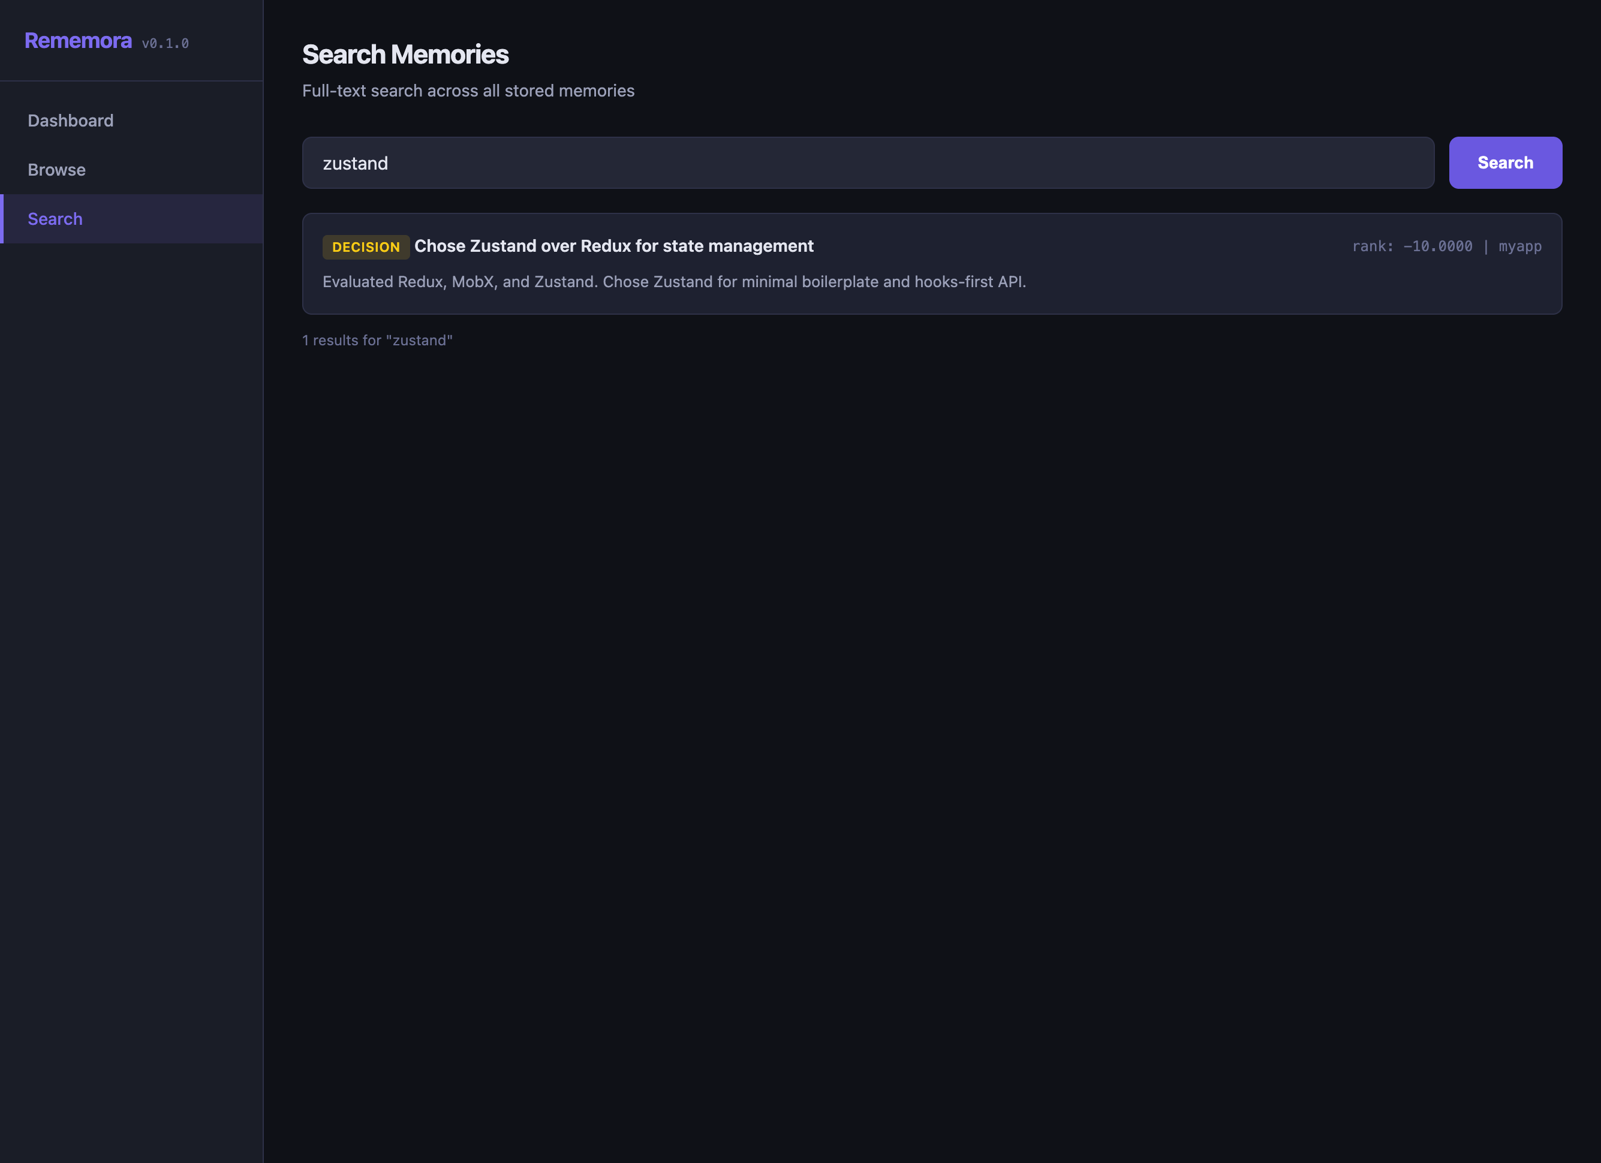The width and height of the screenshot is (1601, 1163).
Task: Click the Evaluated Redux description line
Action: point(675,281)
